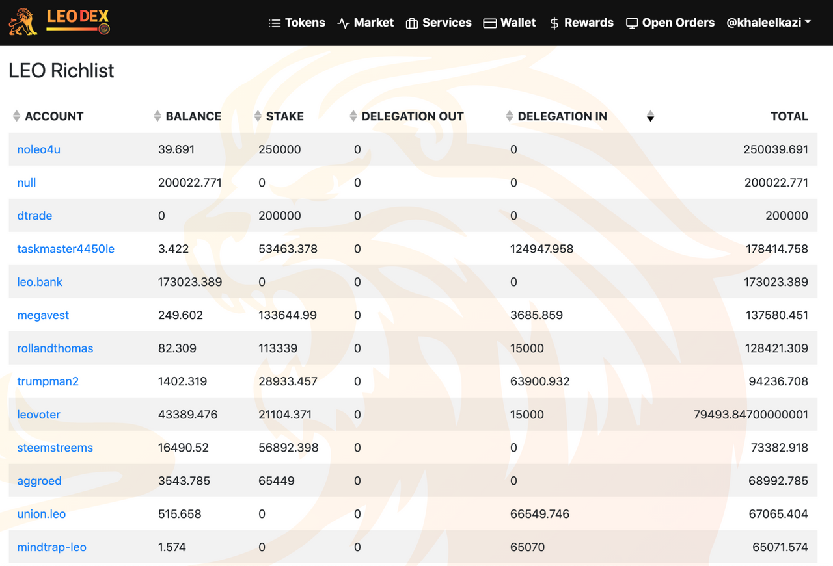
Task: Click the standalone sort arrows before TOTAL
Action: coord(650,116)
